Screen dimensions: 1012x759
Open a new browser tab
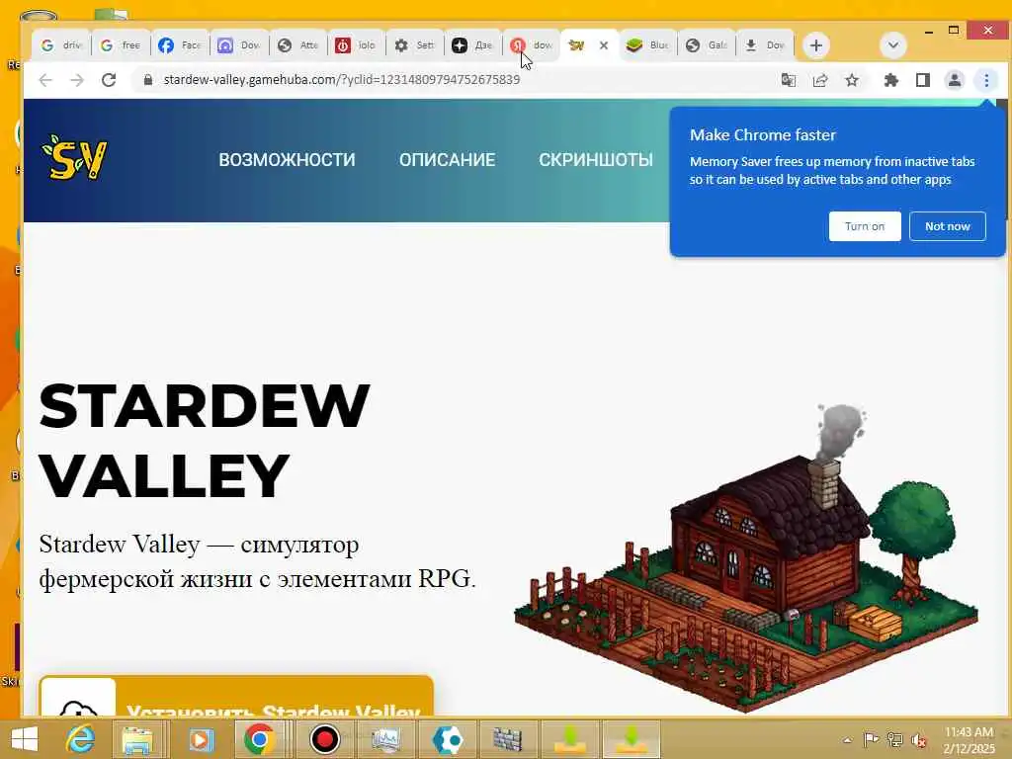click(x=815, y=45)
